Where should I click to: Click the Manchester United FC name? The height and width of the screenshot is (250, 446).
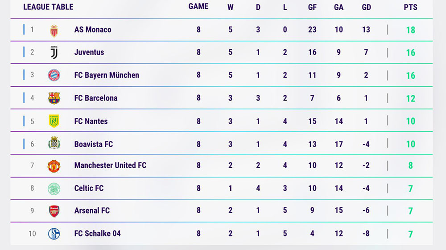click(110, 165)
